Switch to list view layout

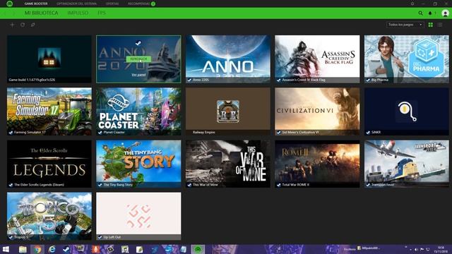[439, 25]
